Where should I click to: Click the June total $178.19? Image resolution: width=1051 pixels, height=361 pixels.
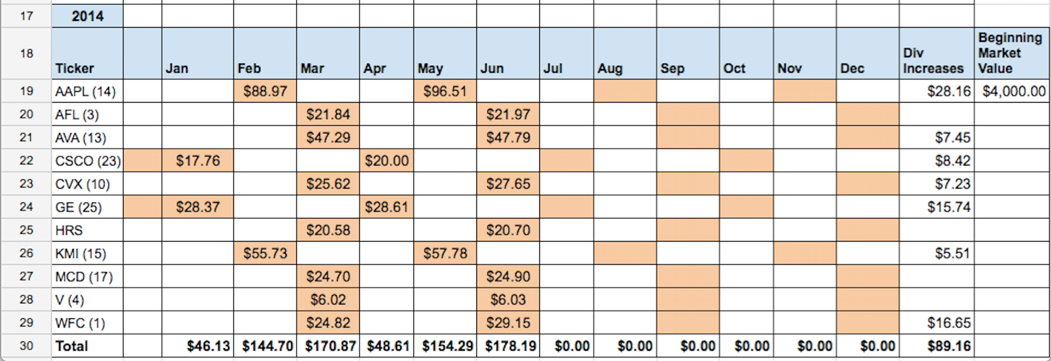(x=508, y=346)
